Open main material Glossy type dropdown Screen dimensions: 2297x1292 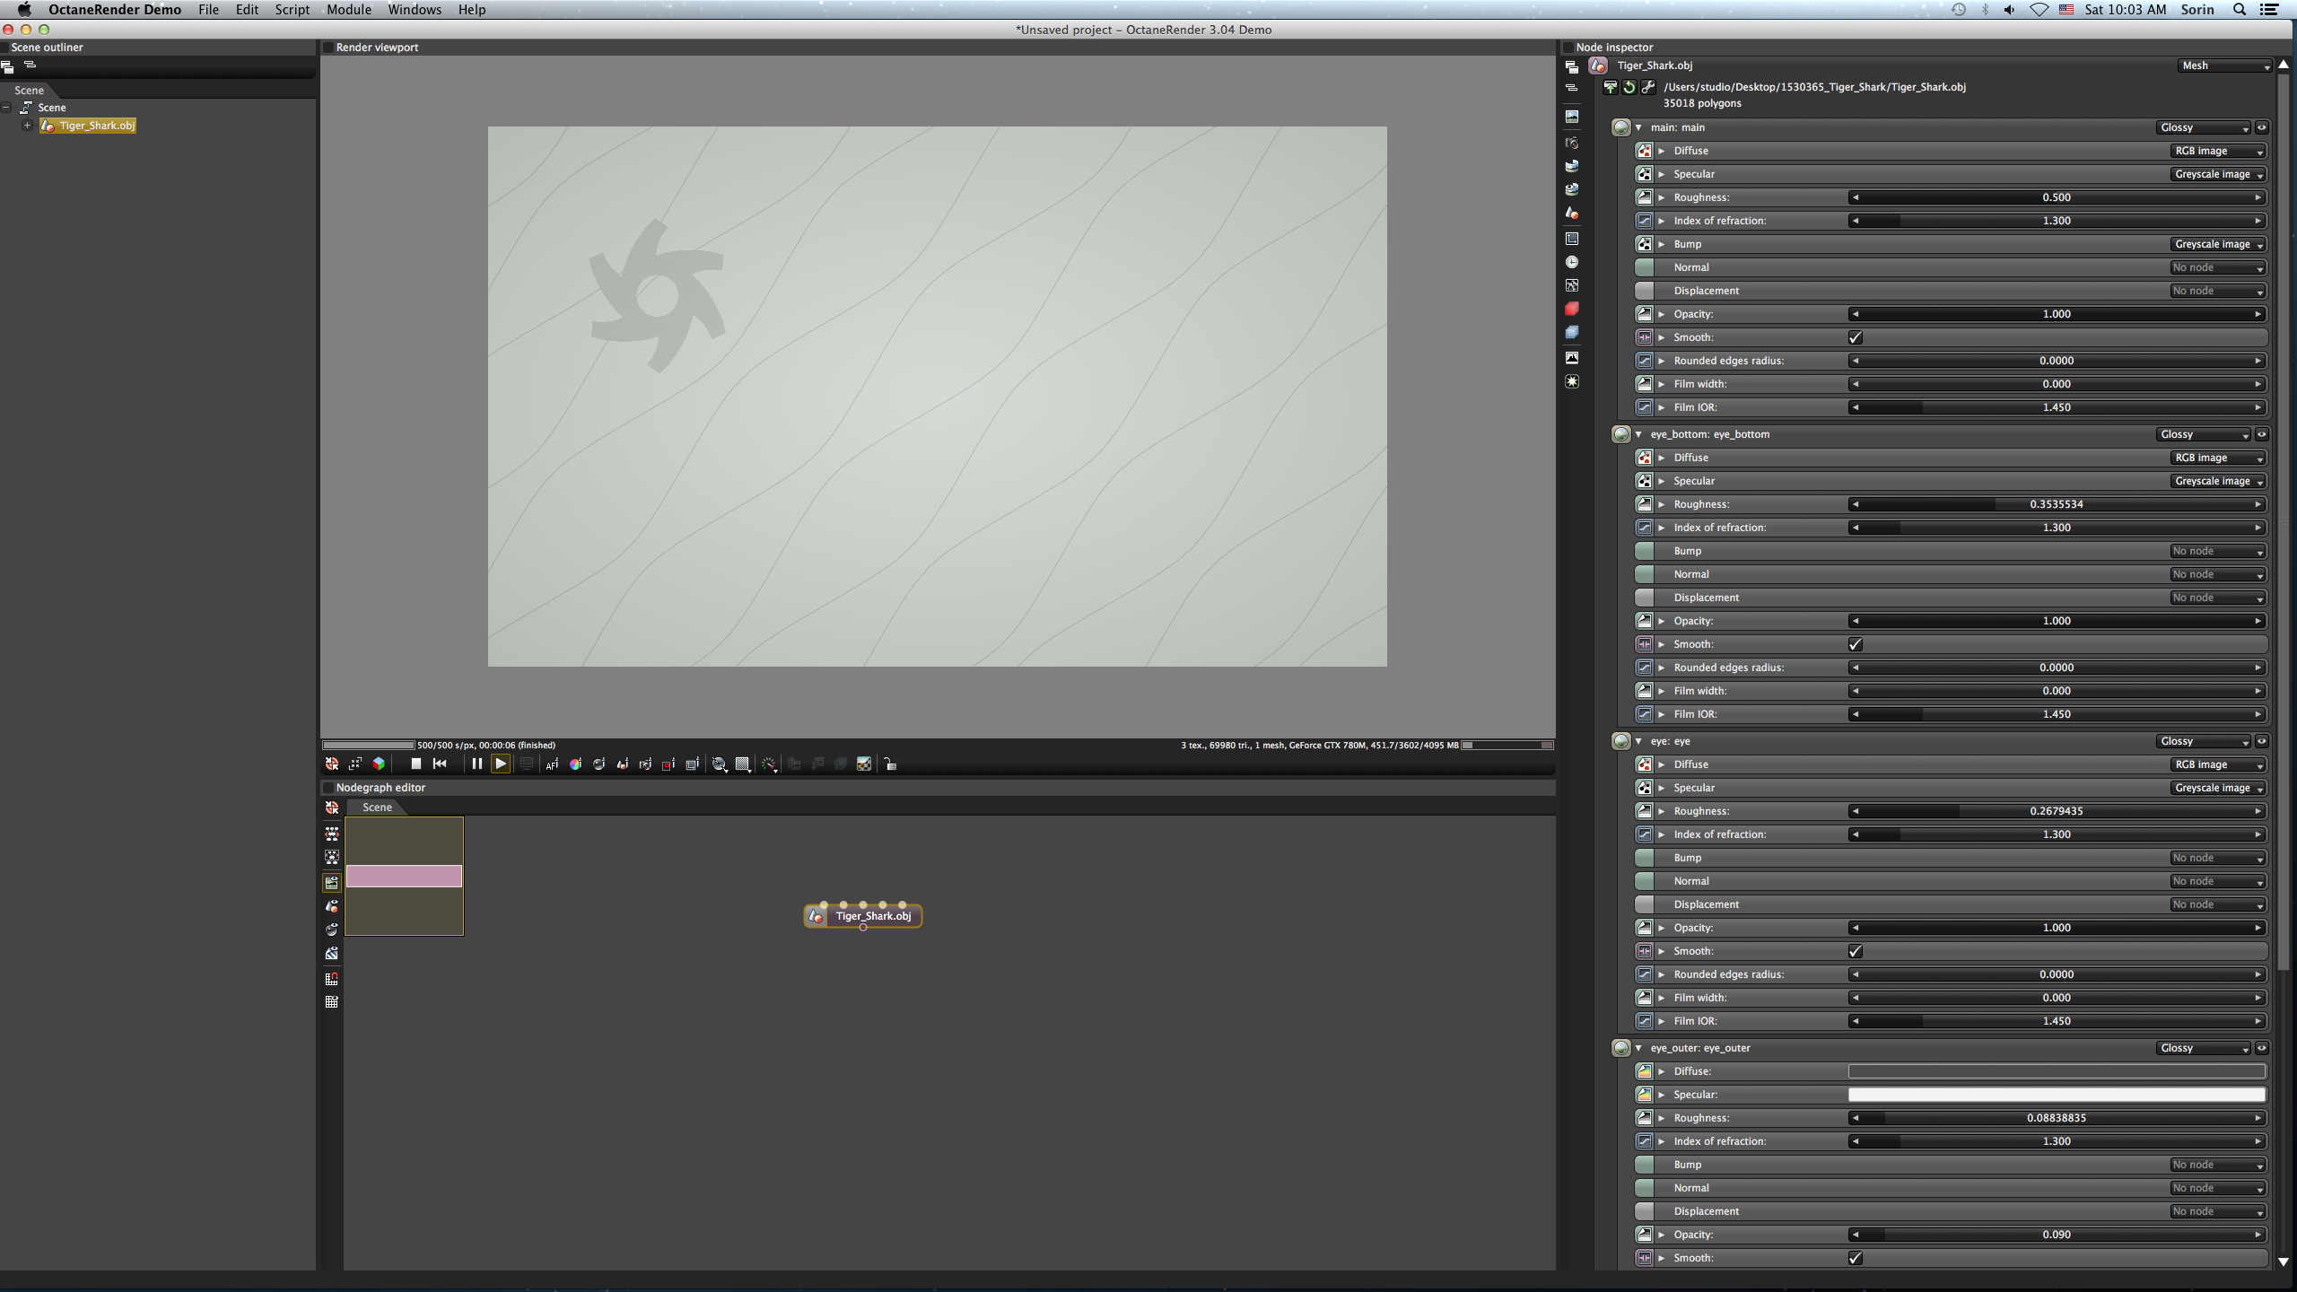pyautogui.click(x=2204, y=127)
